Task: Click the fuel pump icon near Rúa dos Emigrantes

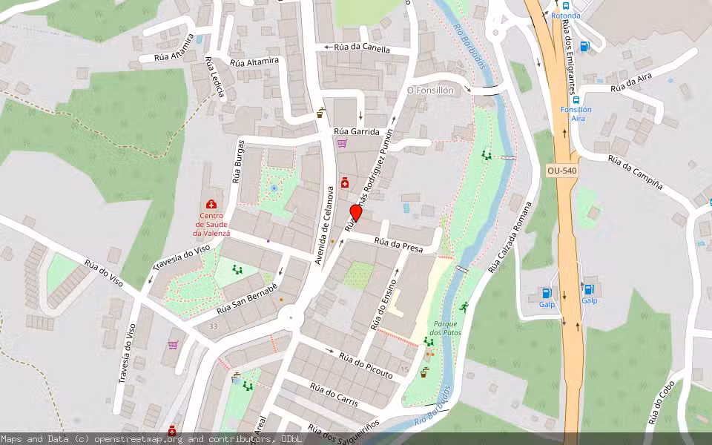Action: [585, 46]
